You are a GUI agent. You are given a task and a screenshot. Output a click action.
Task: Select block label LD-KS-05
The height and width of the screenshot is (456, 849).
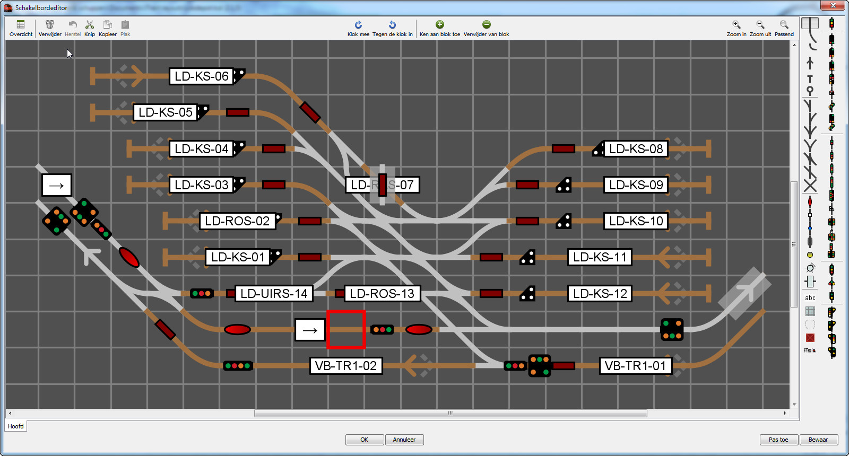tap(166, 112)
